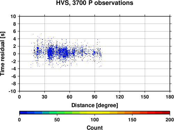Select the dark blue end of colorbar
The width and height of the screenshot is (174, 130).
[x=23, y=113]
